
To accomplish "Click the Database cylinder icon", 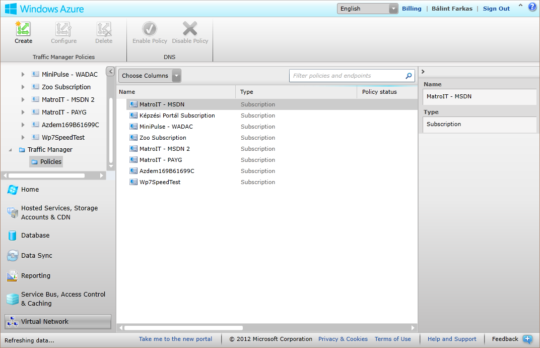I will [x=13, y=236].
